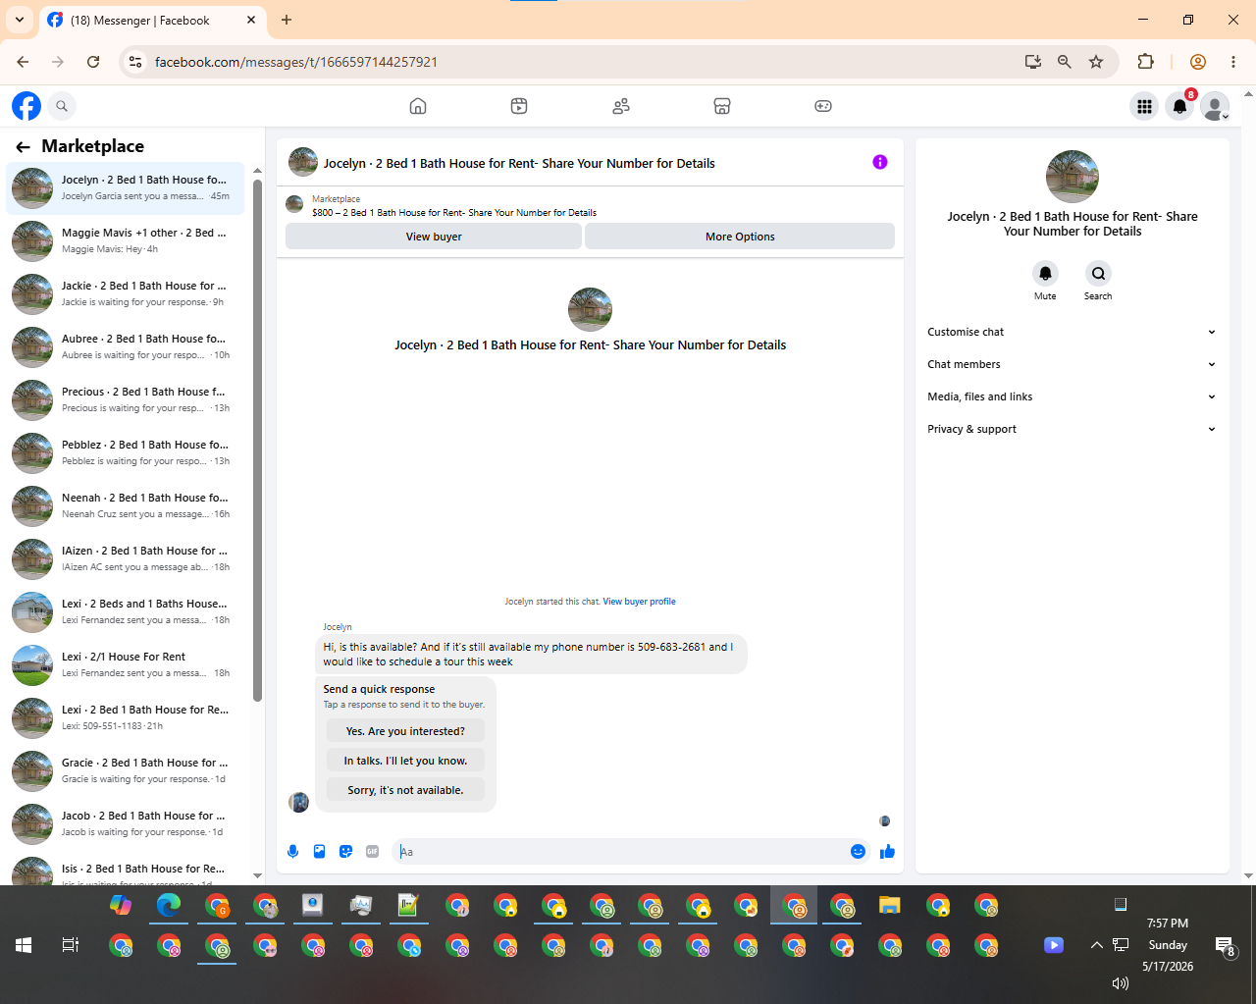
Task: Expand Media, files and links section
Action: tap(1072, 396)
